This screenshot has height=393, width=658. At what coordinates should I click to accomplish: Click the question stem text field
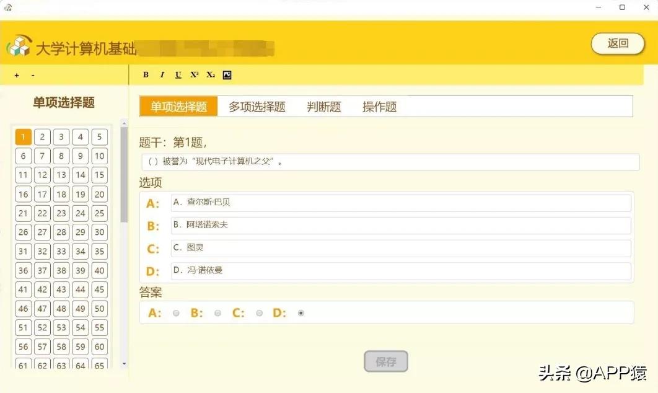[x=391, y=162]
